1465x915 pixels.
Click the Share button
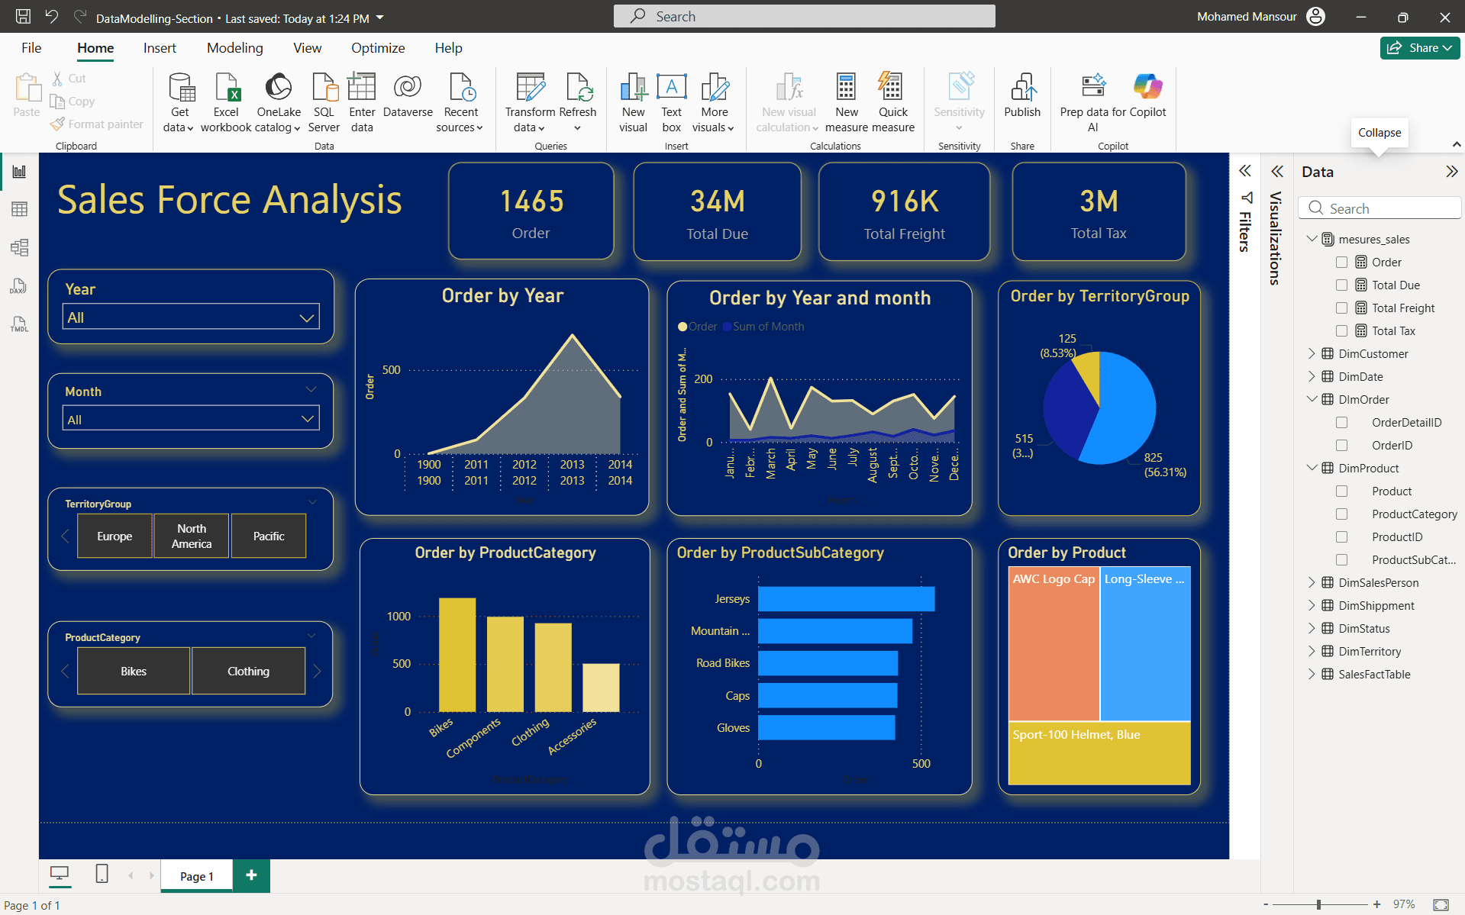1419,47
